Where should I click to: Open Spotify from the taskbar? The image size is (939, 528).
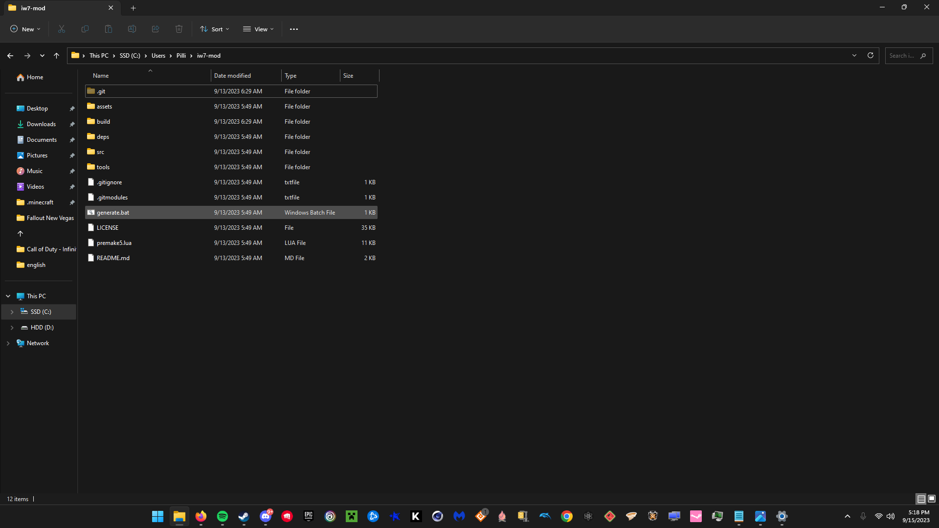click(223, 516)
